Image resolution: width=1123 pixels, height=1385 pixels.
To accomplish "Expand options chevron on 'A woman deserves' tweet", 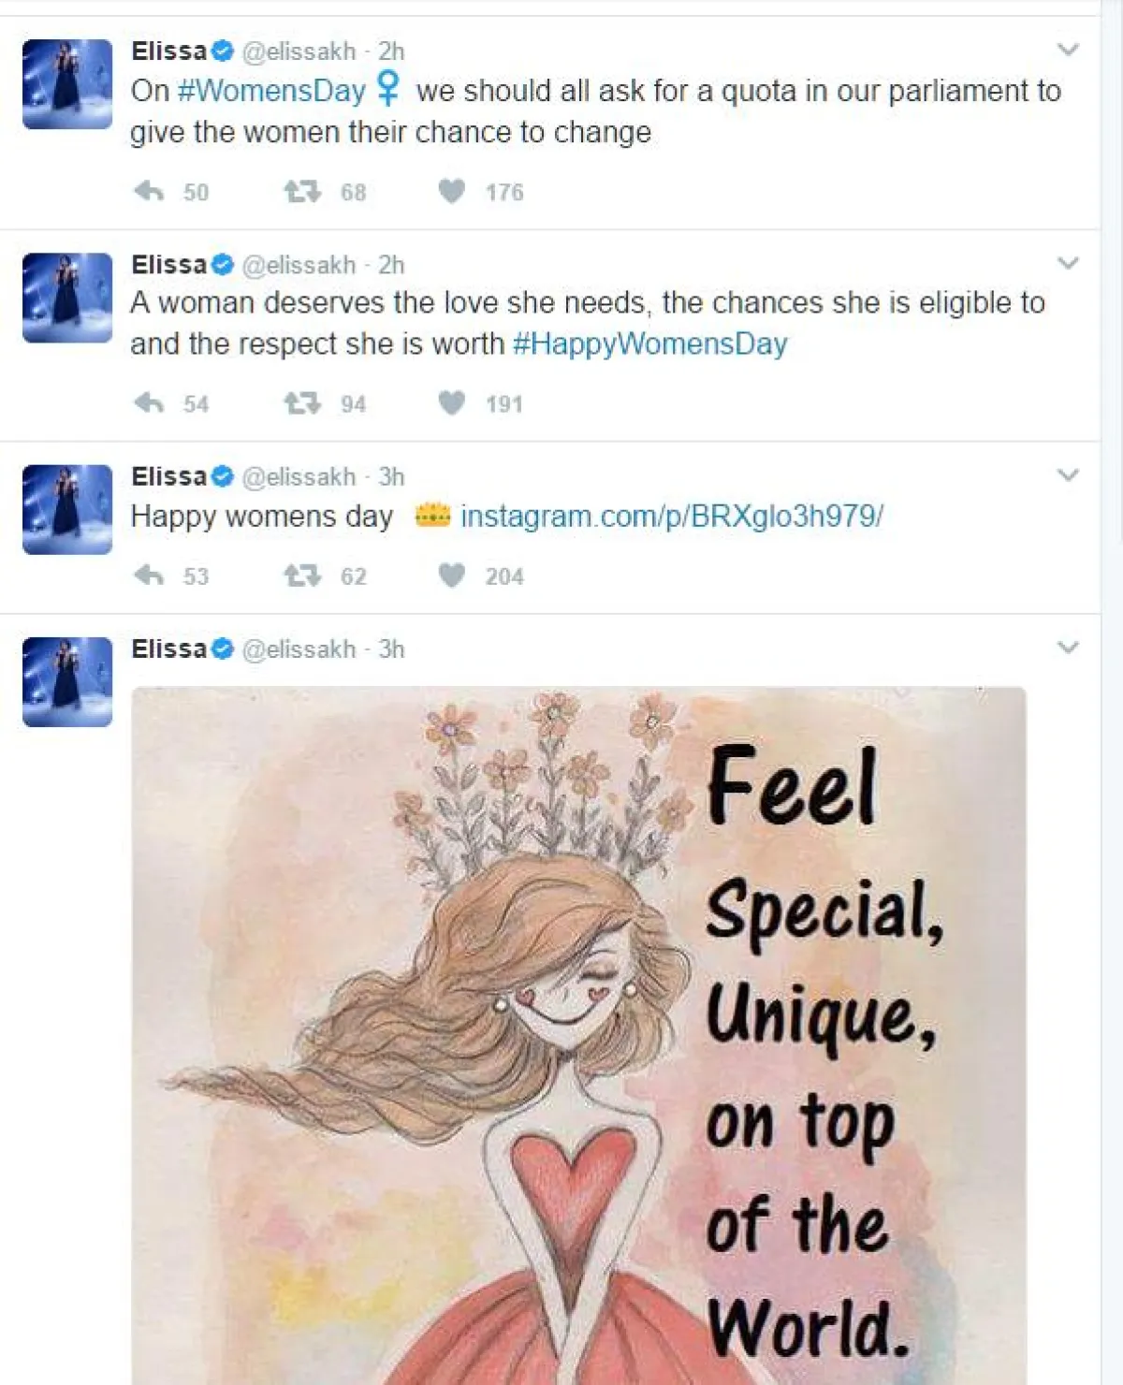I will [1068, 263].
